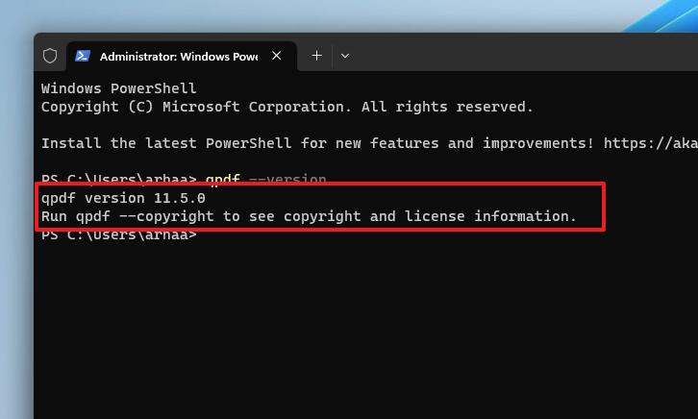Screen dimensions: 698x419
Task: Click the https://aka link in terminal
Action: click(650, 143)
